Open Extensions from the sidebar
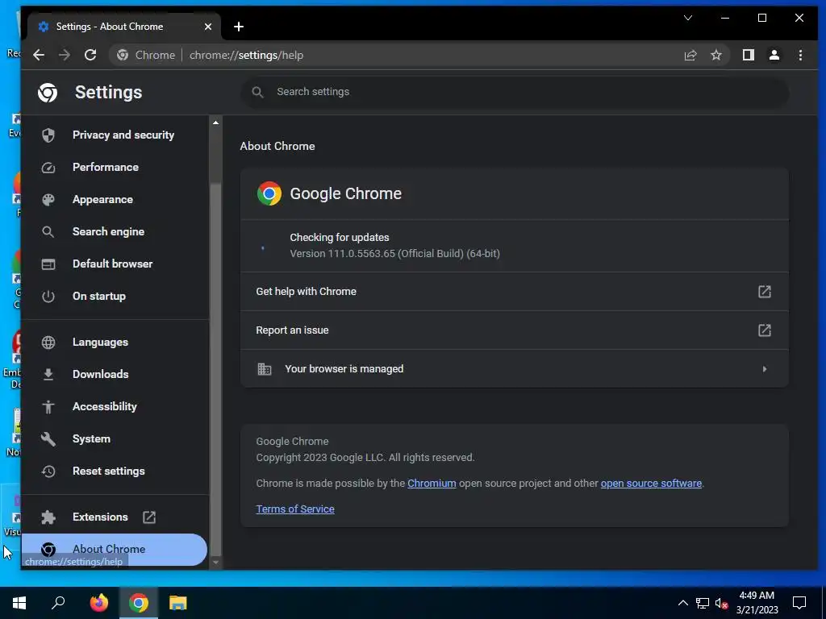 (115, 517)
